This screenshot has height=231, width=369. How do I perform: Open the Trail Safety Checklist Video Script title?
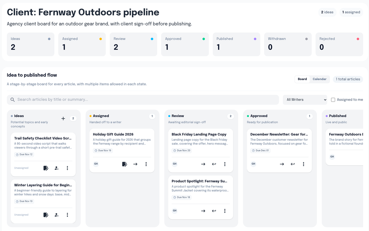(43, 138)
